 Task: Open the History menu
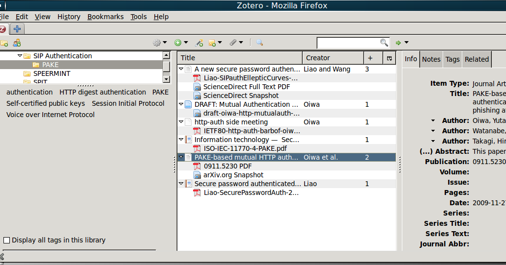point(69,17)
